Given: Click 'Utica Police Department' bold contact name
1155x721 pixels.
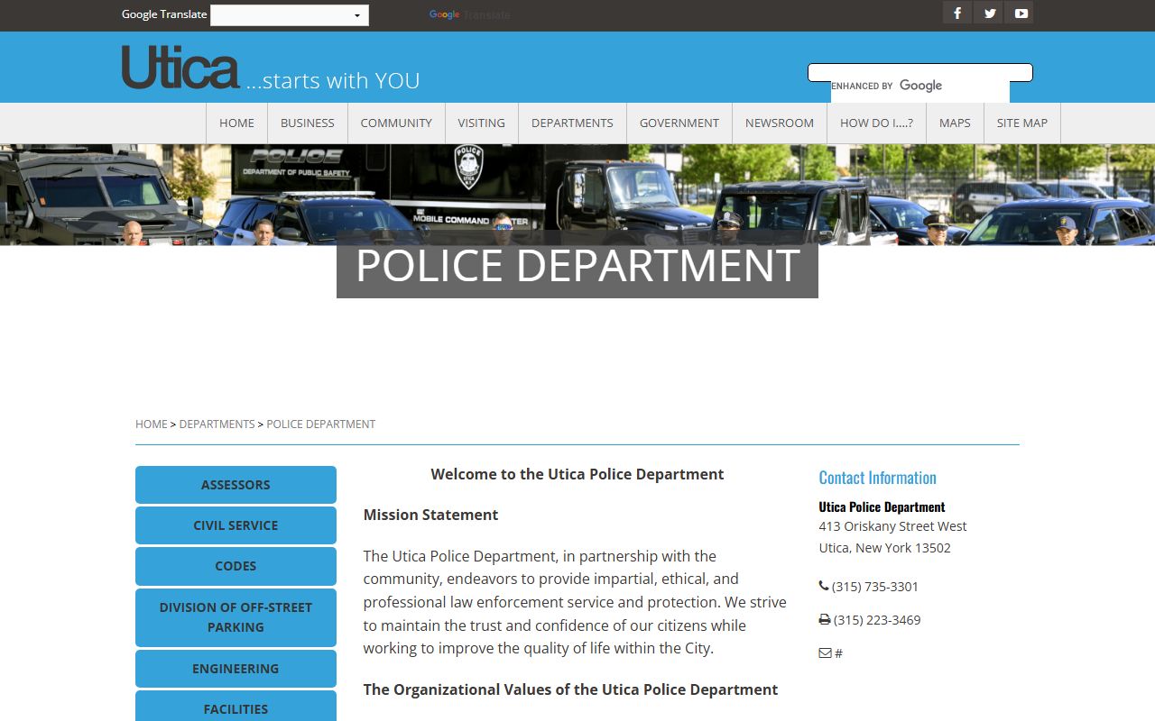Looking at the screenshot, I should [x=882, y=507].
